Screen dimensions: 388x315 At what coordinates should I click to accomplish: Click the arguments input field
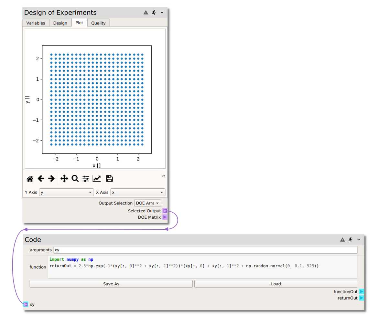[x=205, y=250]
